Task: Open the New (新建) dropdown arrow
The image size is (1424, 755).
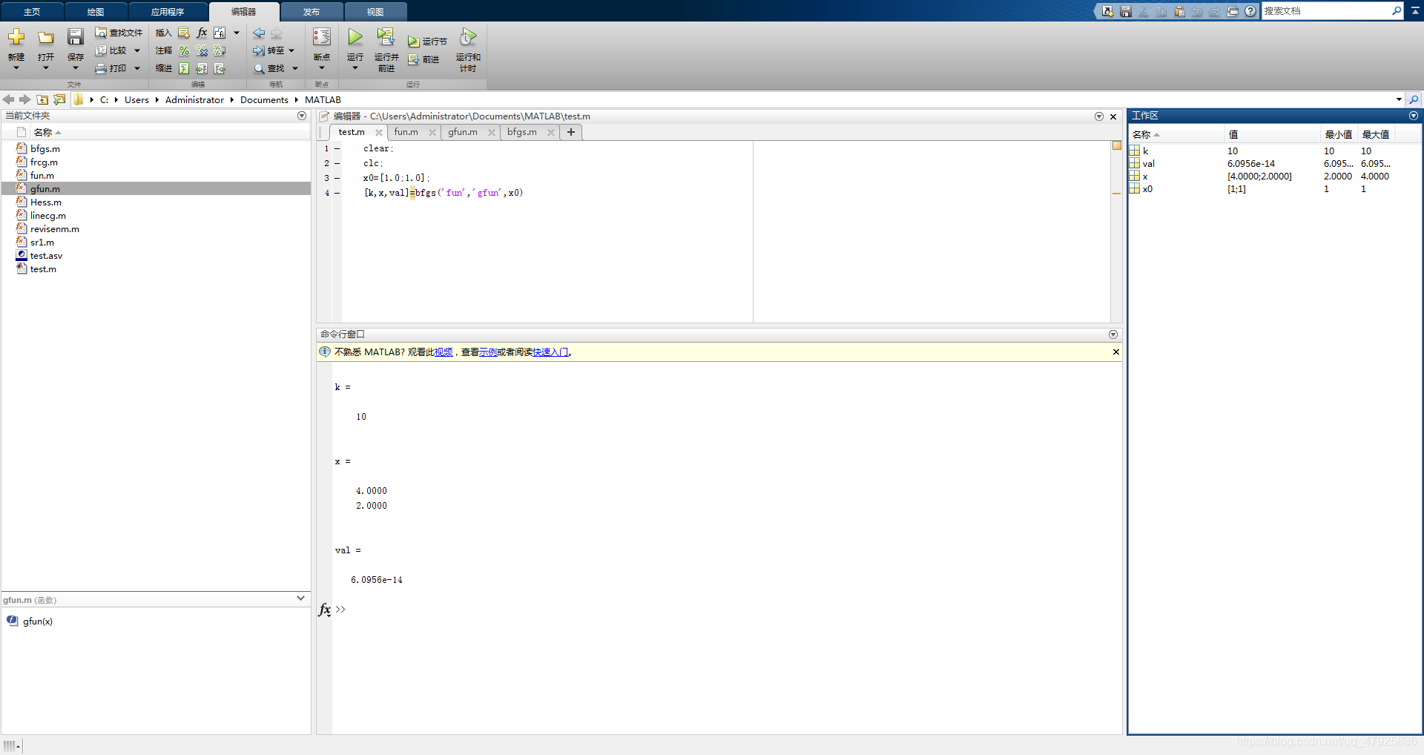Action: click(16, 68)
